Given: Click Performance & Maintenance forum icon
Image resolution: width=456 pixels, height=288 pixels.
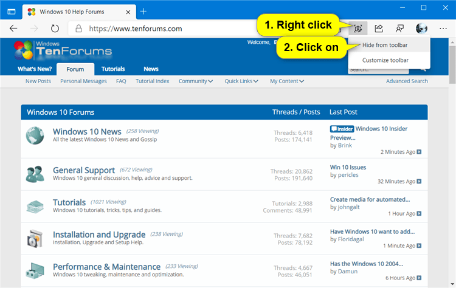Looking at the screenshot, I should pyautogui.click(x=35, y=270).
